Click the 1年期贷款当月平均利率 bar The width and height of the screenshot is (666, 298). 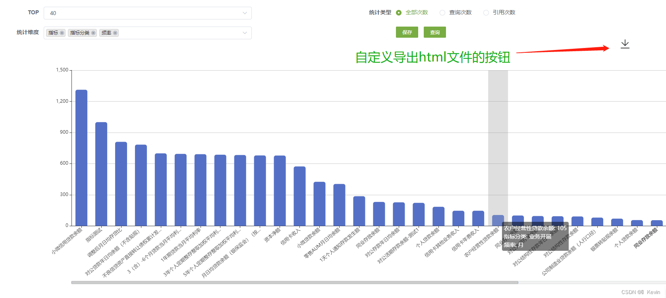(x=201, y=190)
